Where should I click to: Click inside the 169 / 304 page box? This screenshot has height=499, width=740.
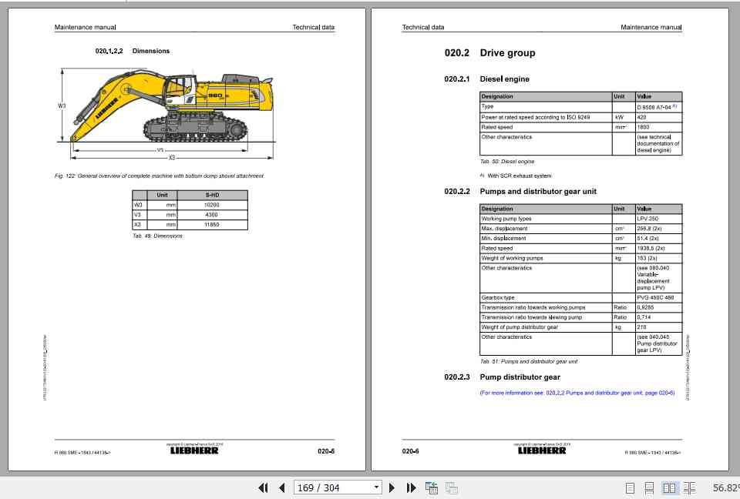point(324,487)
